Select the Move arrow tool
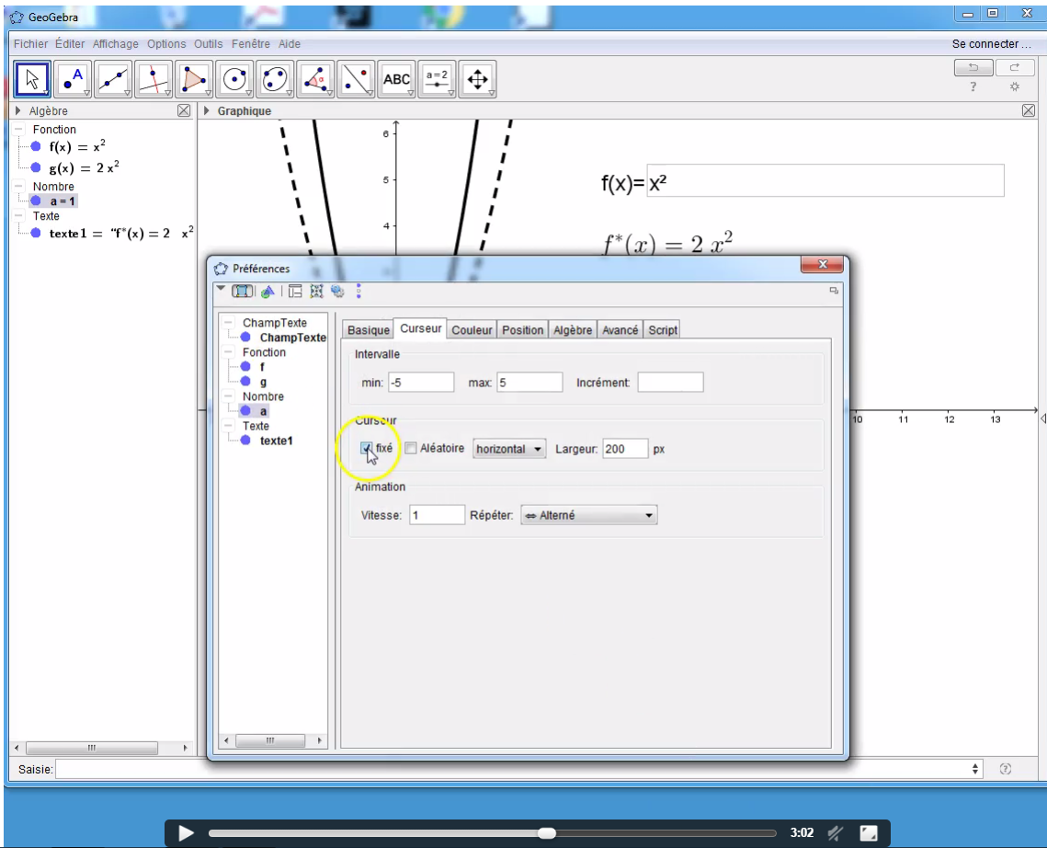Screen dimensions: 1047x848 coord(32,80)
